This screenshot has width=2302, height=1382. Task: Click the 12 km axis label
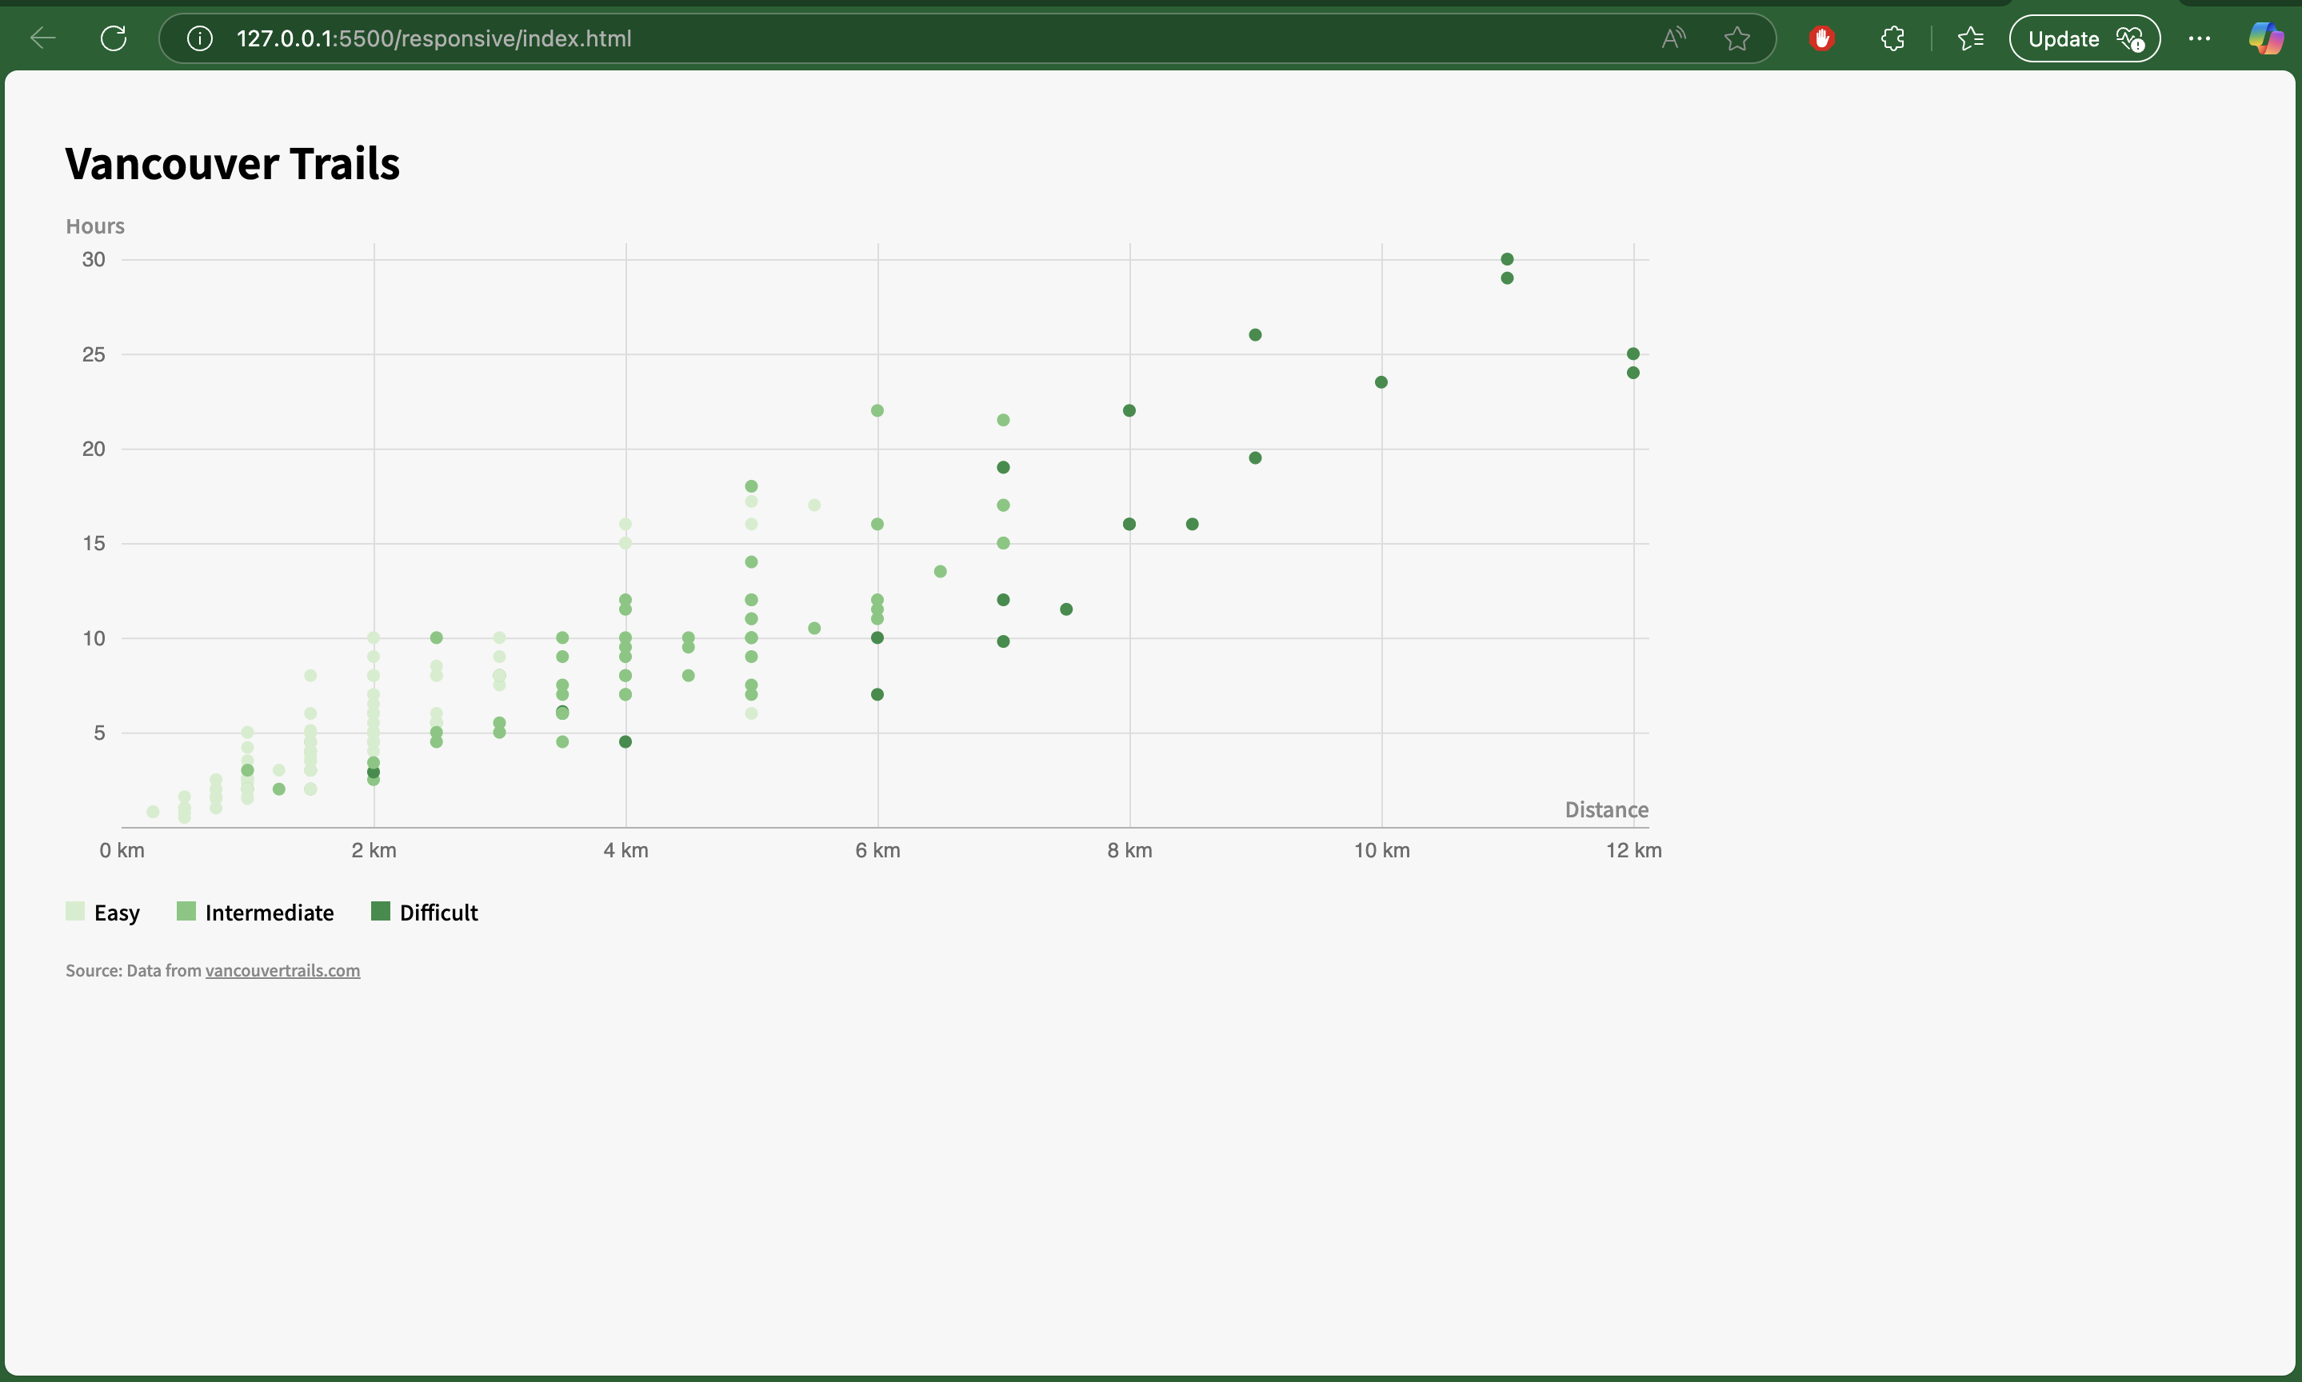[1633, 850]
